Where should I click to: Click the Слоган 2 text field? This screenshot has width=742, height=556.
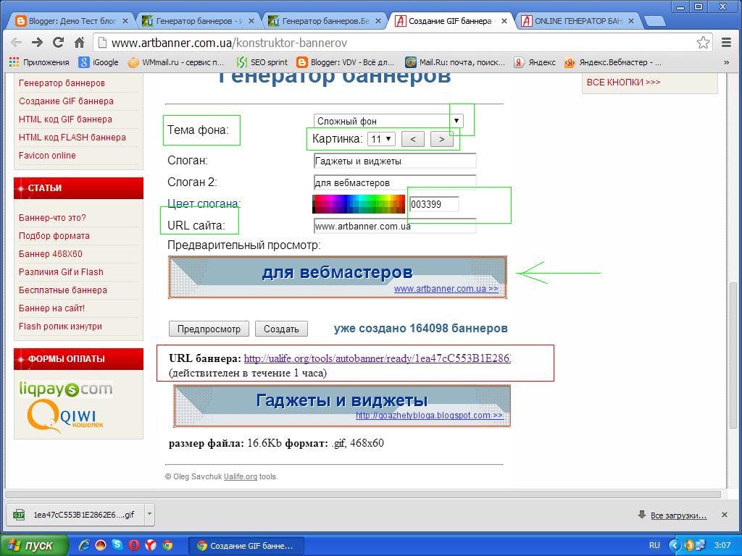pyautogui.click(x=395, y=182)
